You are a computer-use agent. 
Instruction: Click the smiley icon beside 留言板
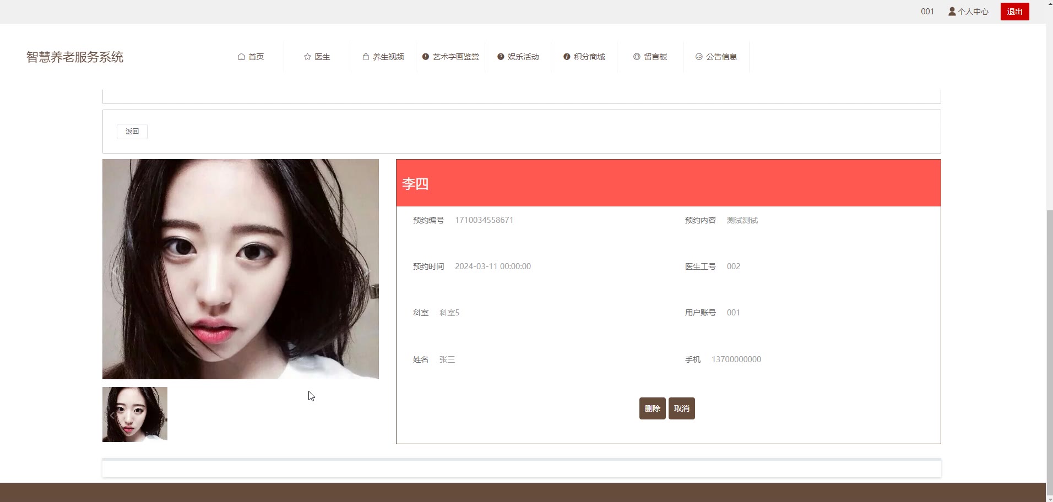point(637,57)
